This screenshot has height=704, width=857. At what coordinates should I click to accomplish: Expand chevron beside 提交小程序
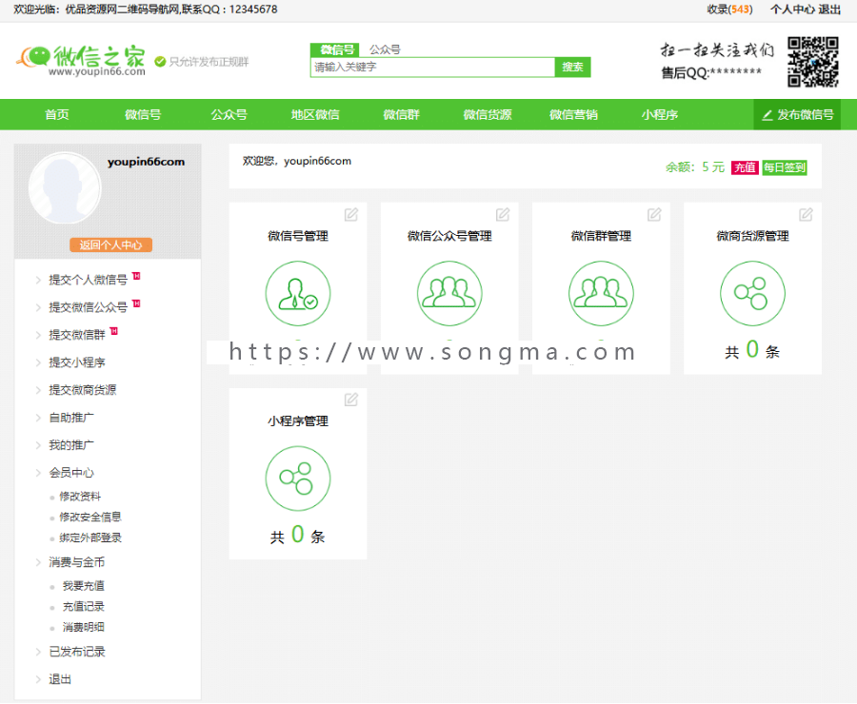(x=38, y=362)
